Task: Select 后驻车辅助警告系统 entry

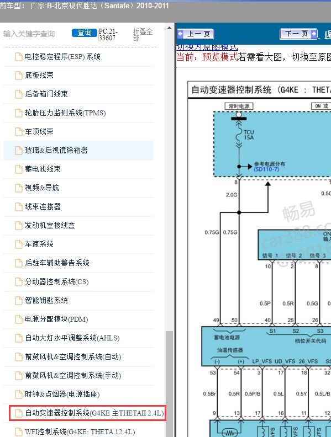Action: [57, 263]
